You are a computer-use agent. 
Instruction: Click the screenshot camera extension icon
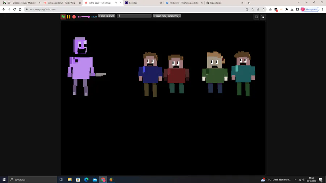click(x=270, y=9)
